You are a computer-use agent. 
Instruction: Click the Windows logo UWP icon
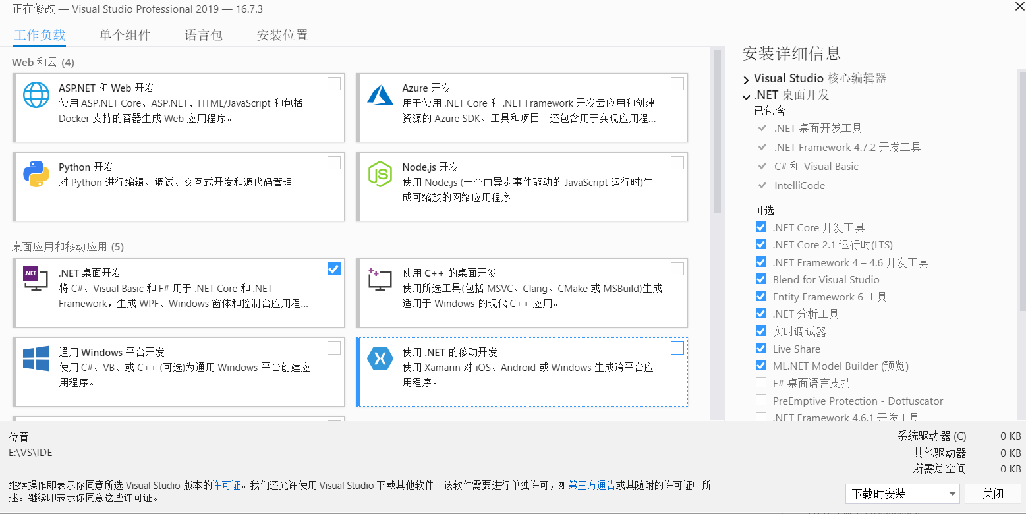click(36, 359)
